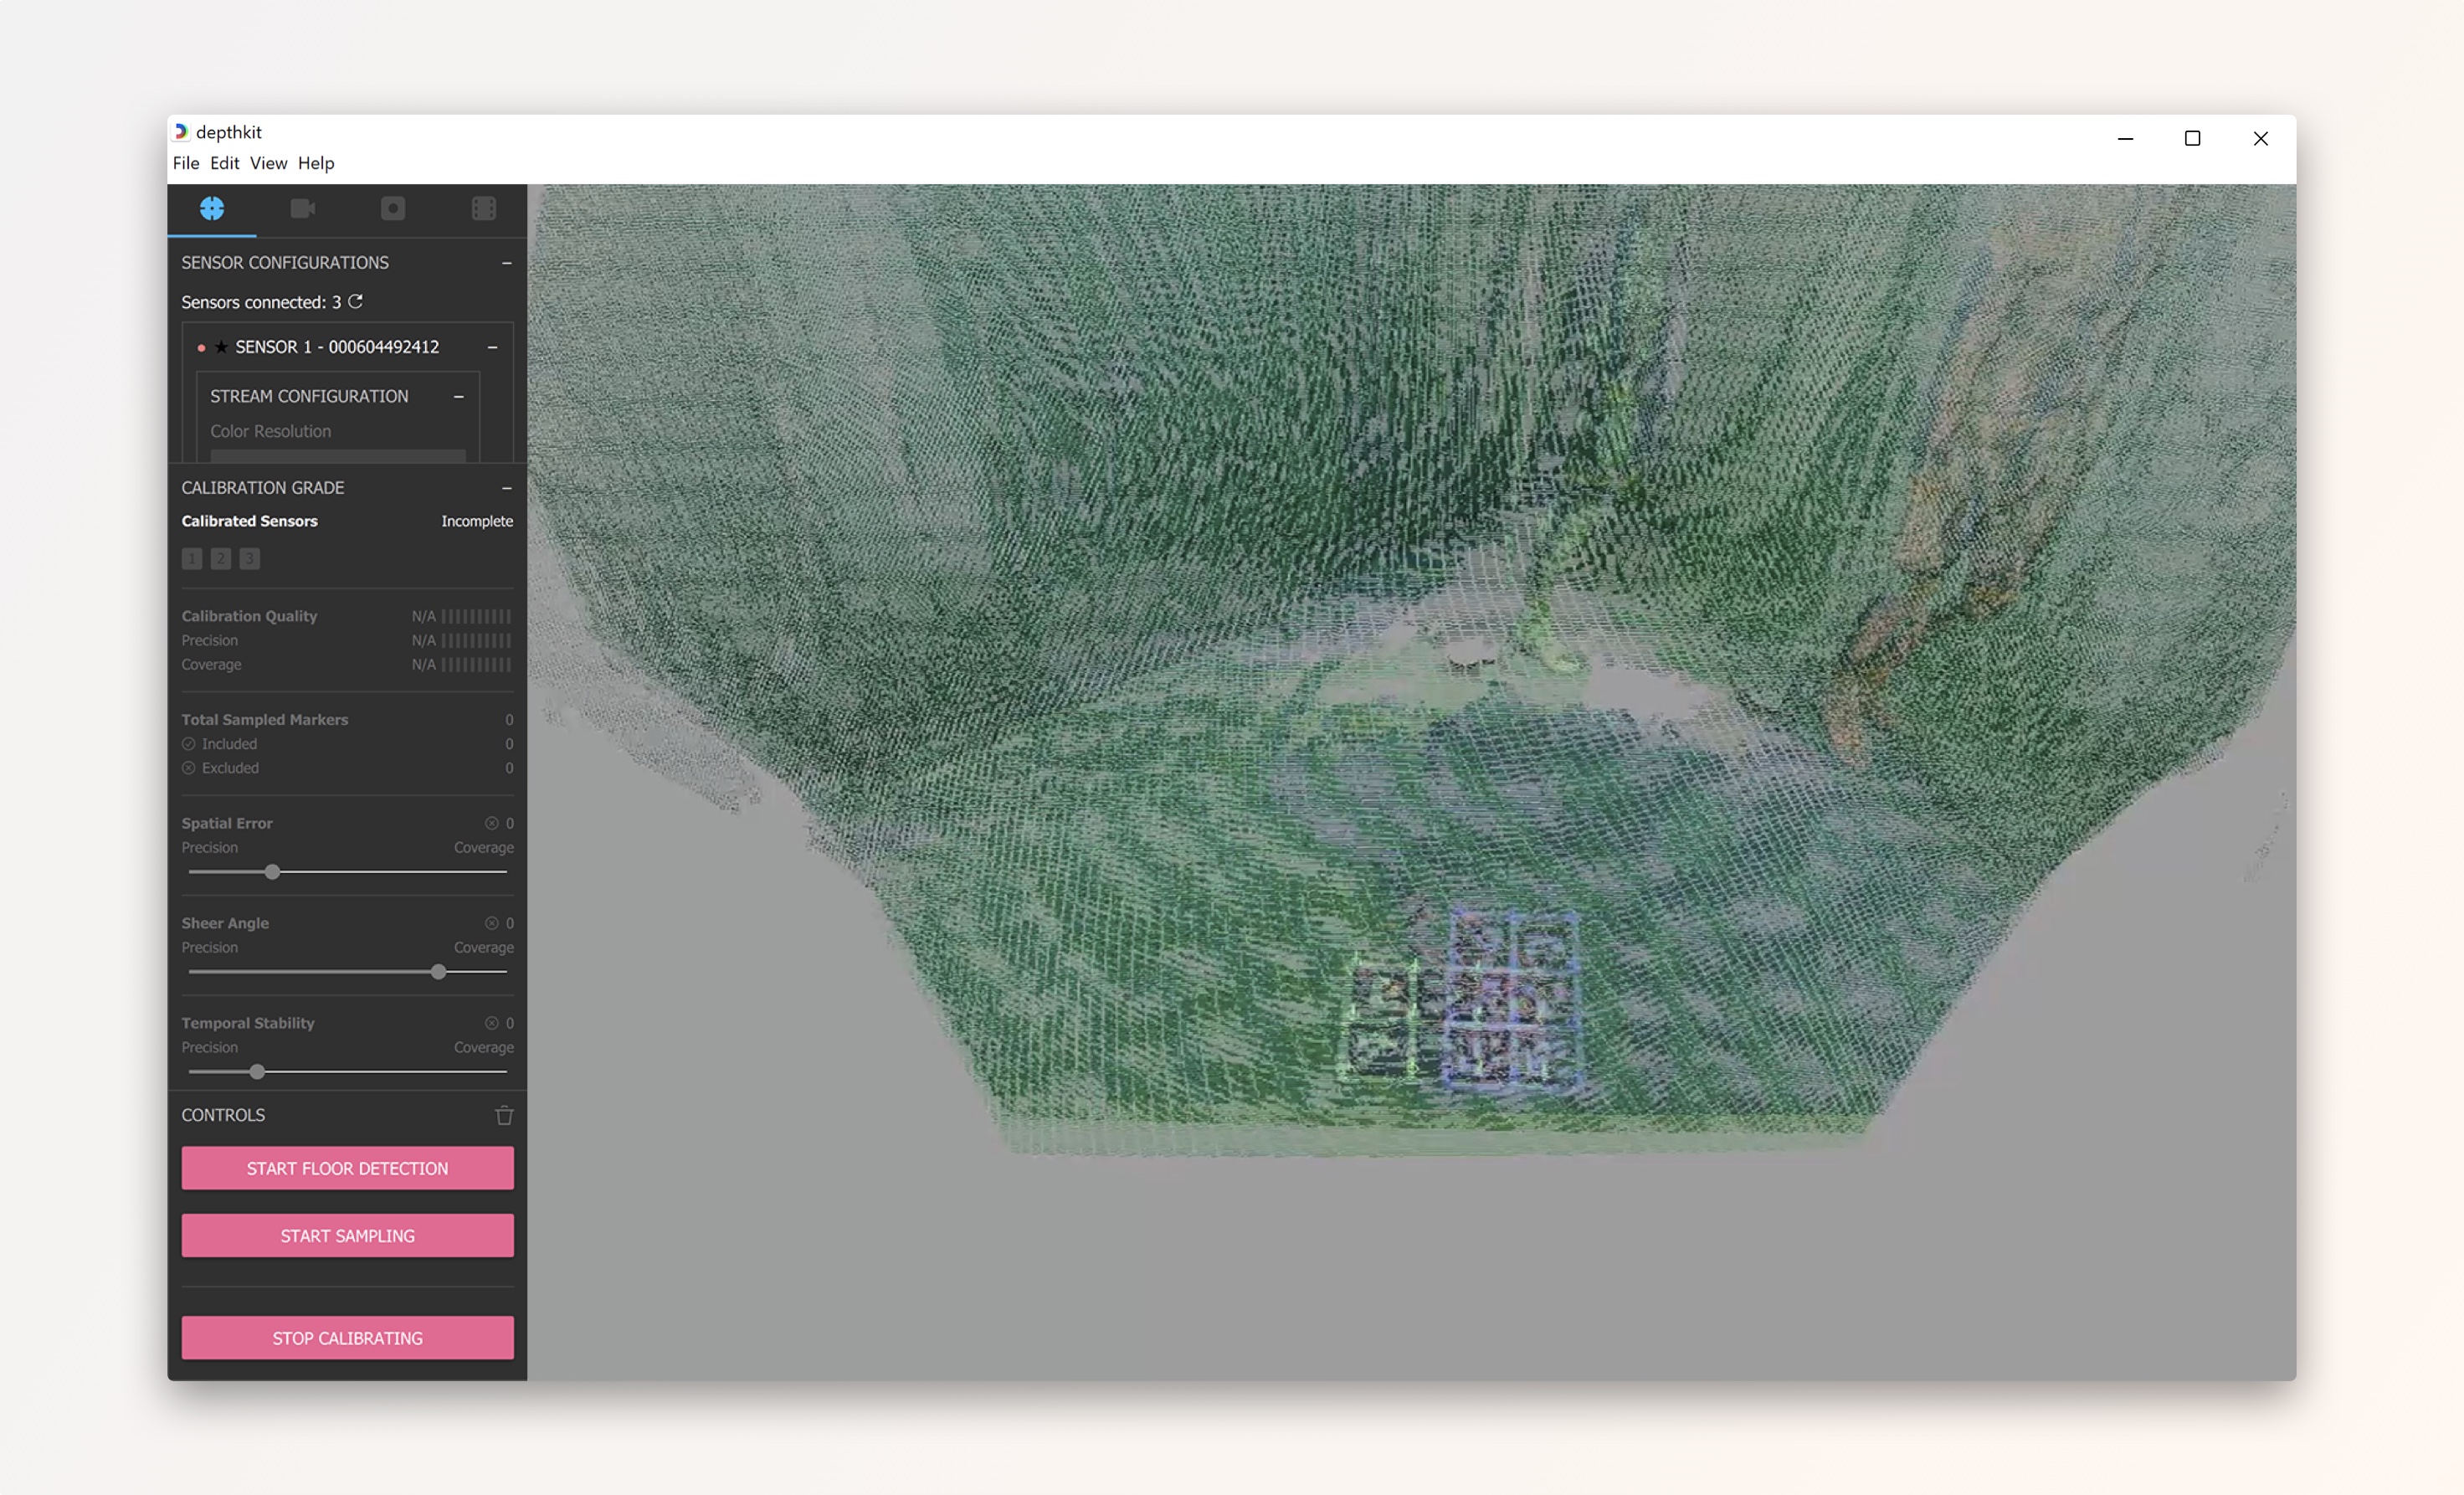Toggle calibrated sensor 2 indicator
This screenshot has width=2464, height=1495.
[x=221, y=559]
